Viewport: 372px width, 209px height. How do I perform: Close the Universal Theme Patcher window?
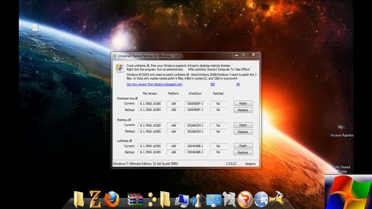[x=253, y=55]
